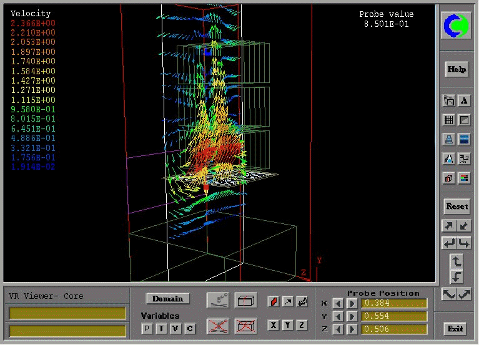479x345 pixels.
Task: Set slice plane to X direction
Action: click(274, 325)
